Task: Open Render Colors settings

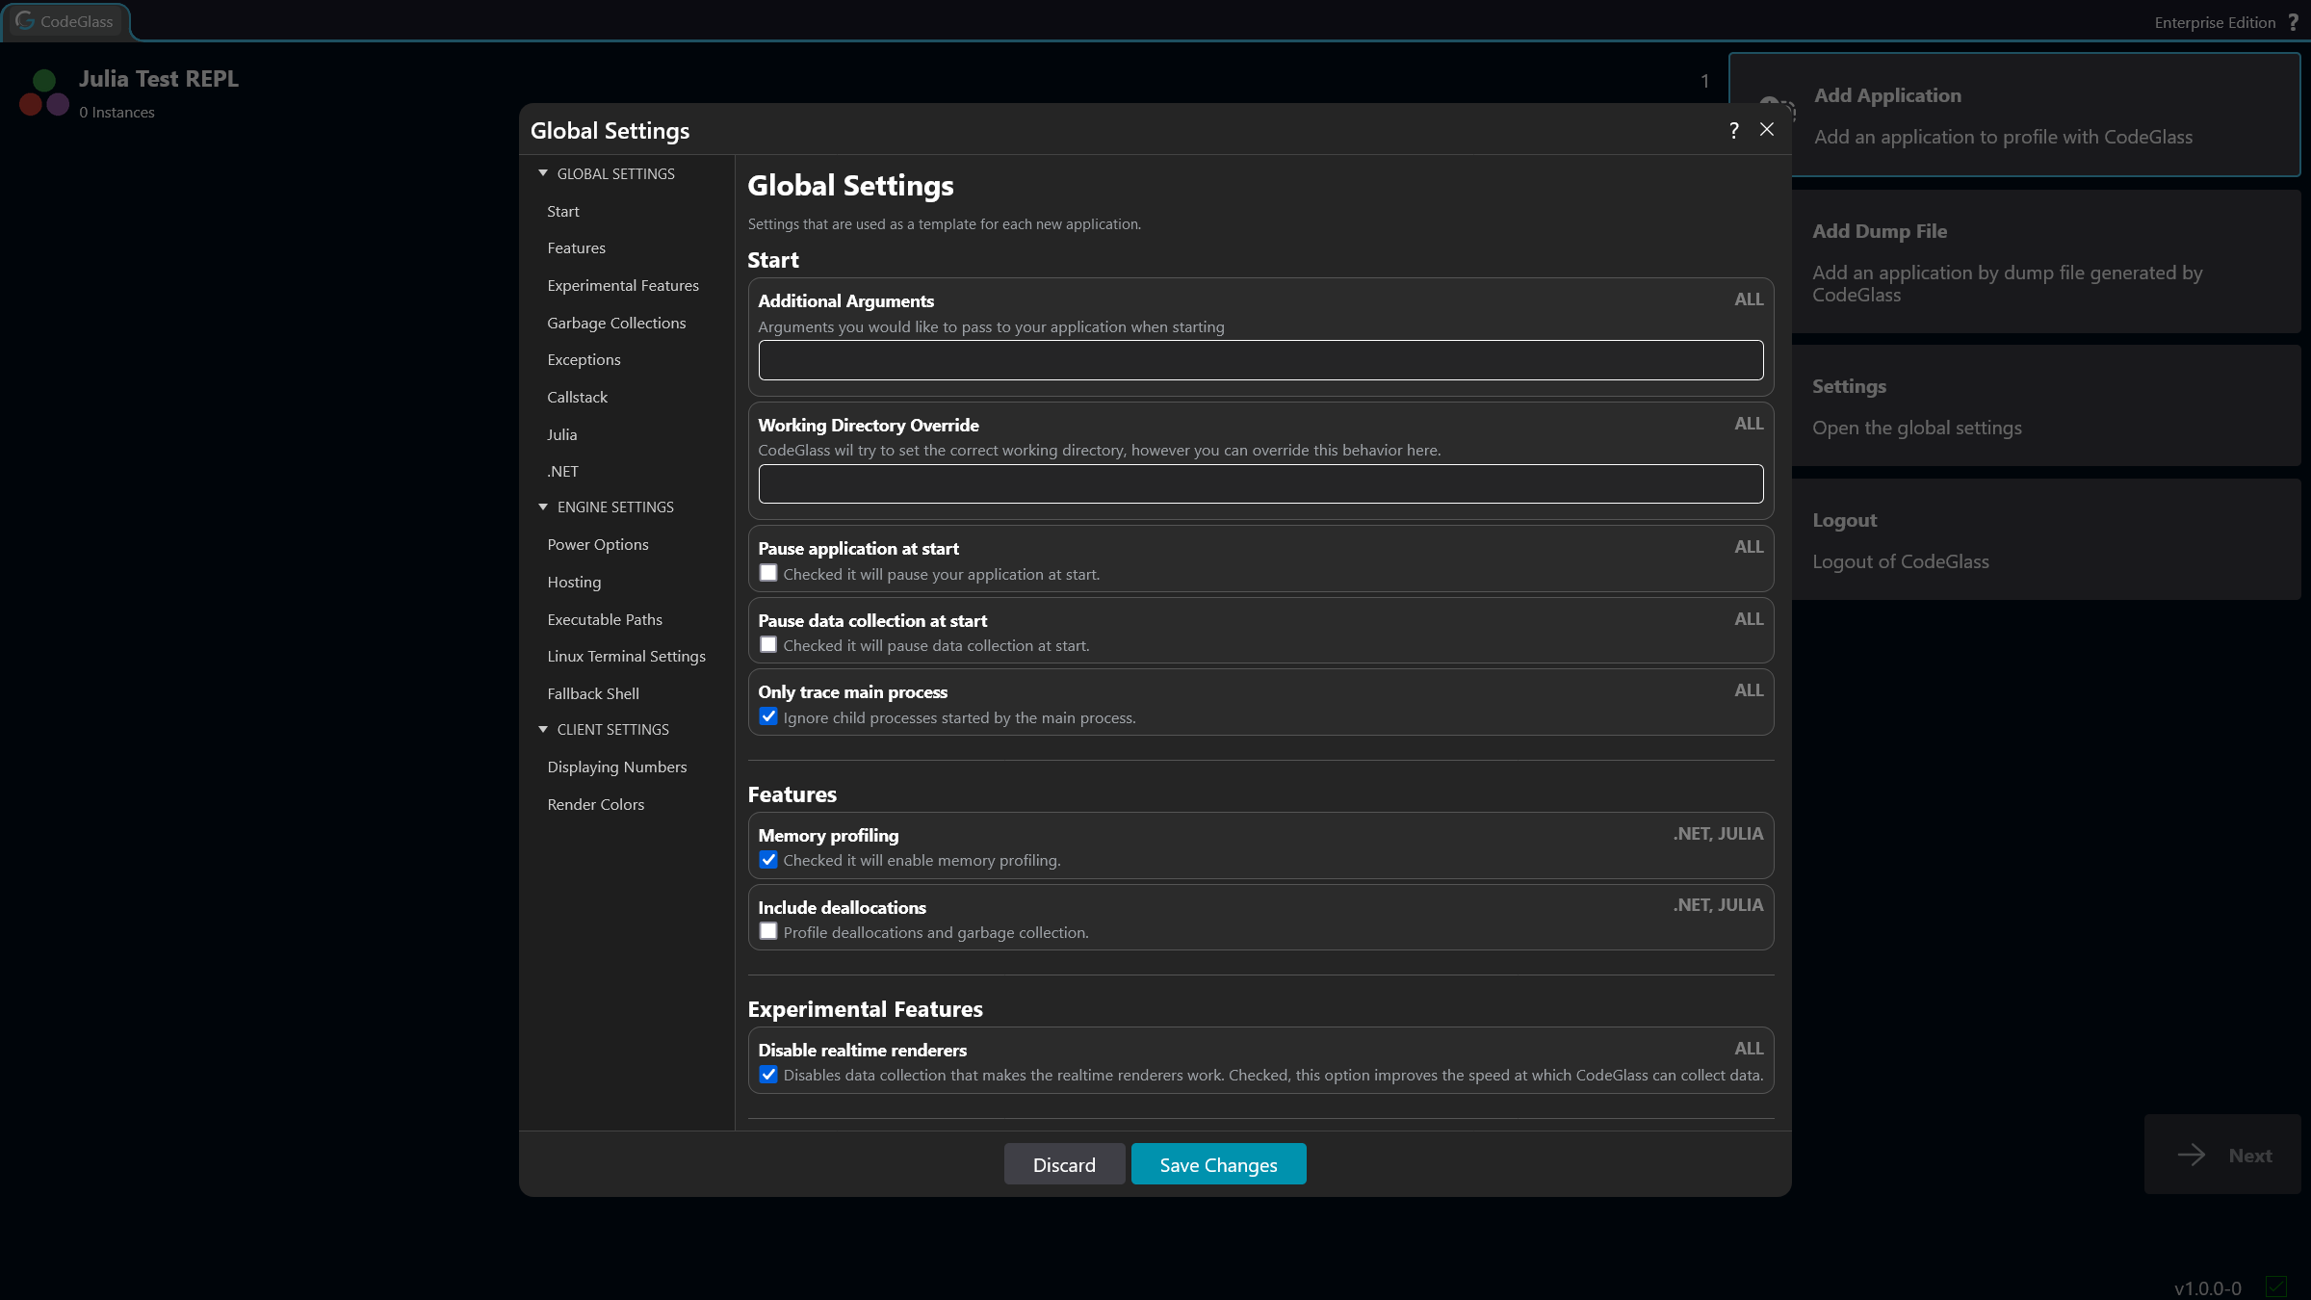Action: (x=595, y=804)
